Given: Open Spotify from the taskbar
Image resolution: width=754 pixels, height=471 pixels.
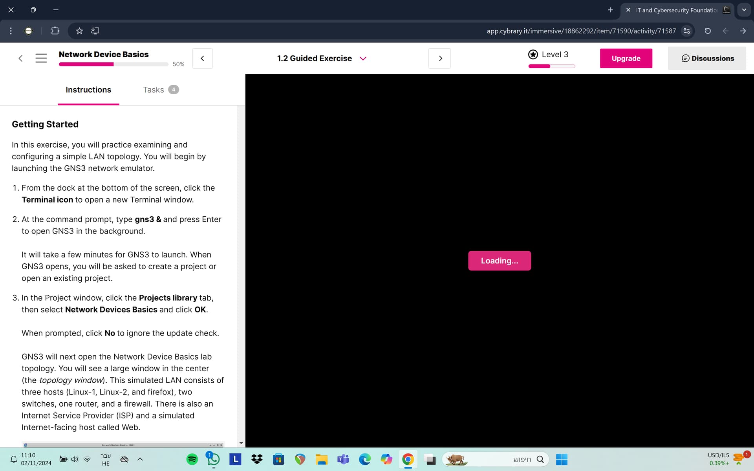Looking at the screenshot, I should (192, 459).
